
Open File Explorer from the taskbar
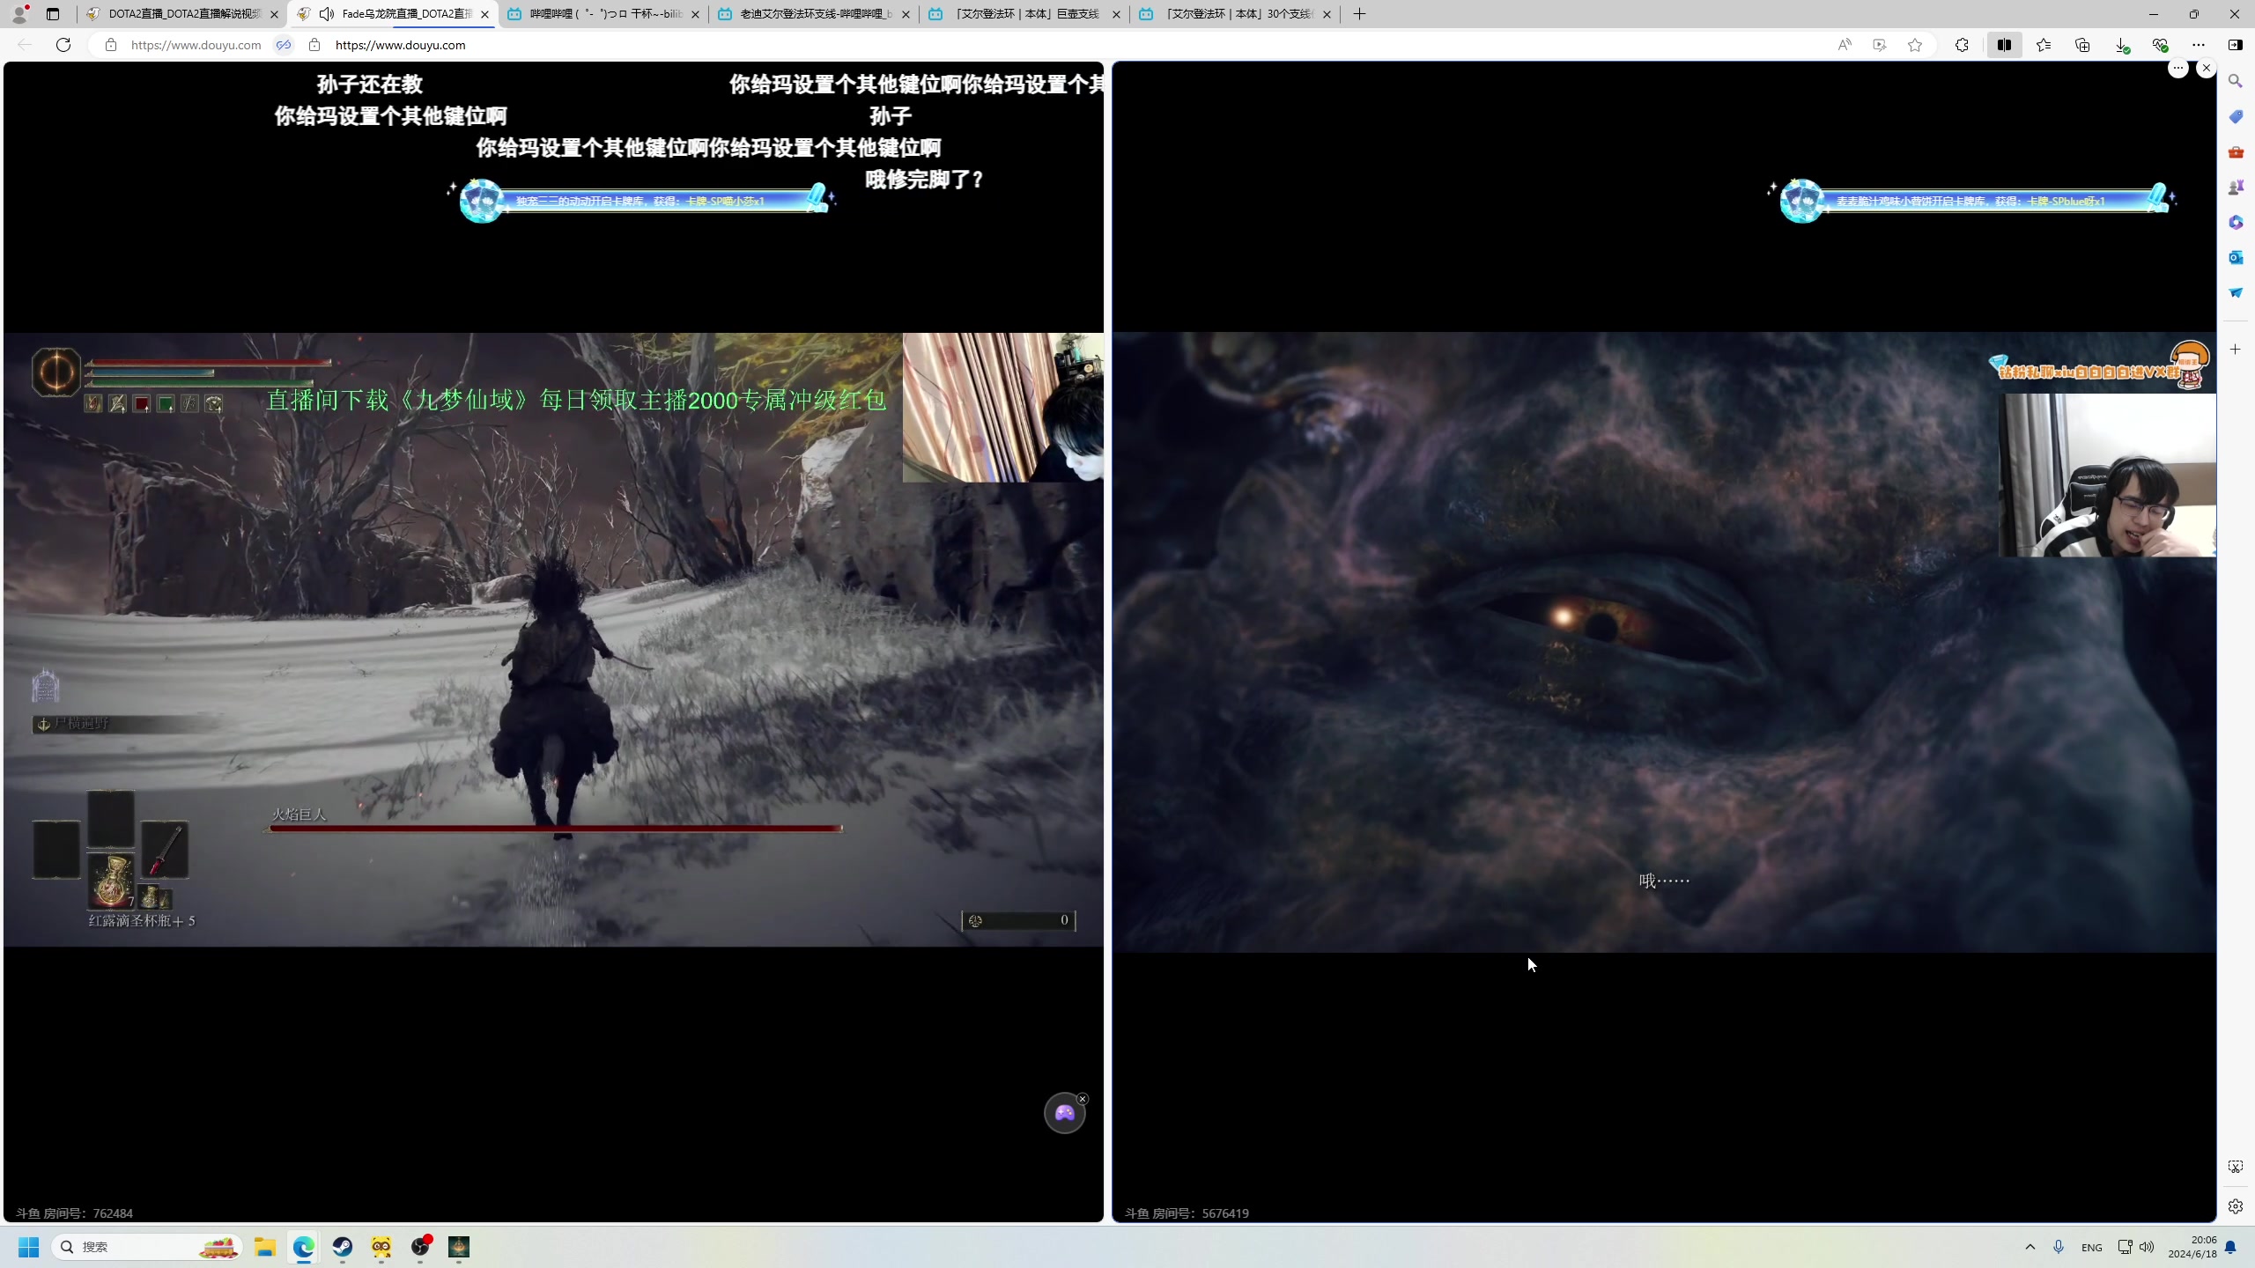tap(265, 1247)
